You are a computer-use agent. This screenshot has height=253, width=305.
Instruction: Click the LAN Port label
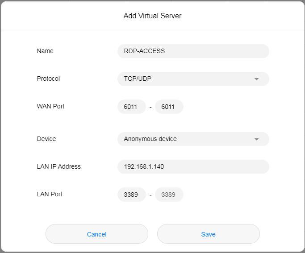coord(50,194)
